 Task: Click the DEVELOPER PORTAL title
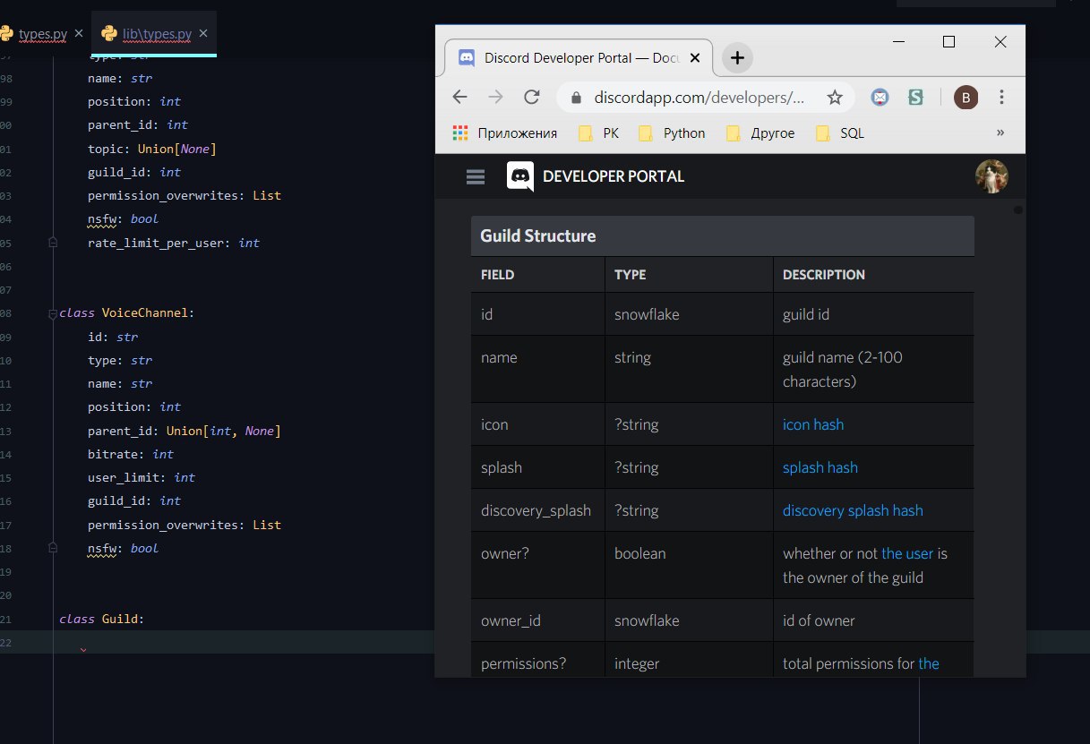pos(614,176)
